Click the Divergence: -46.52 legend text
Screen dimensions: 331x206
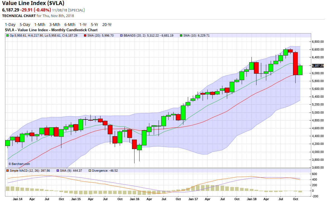(105, 171)
